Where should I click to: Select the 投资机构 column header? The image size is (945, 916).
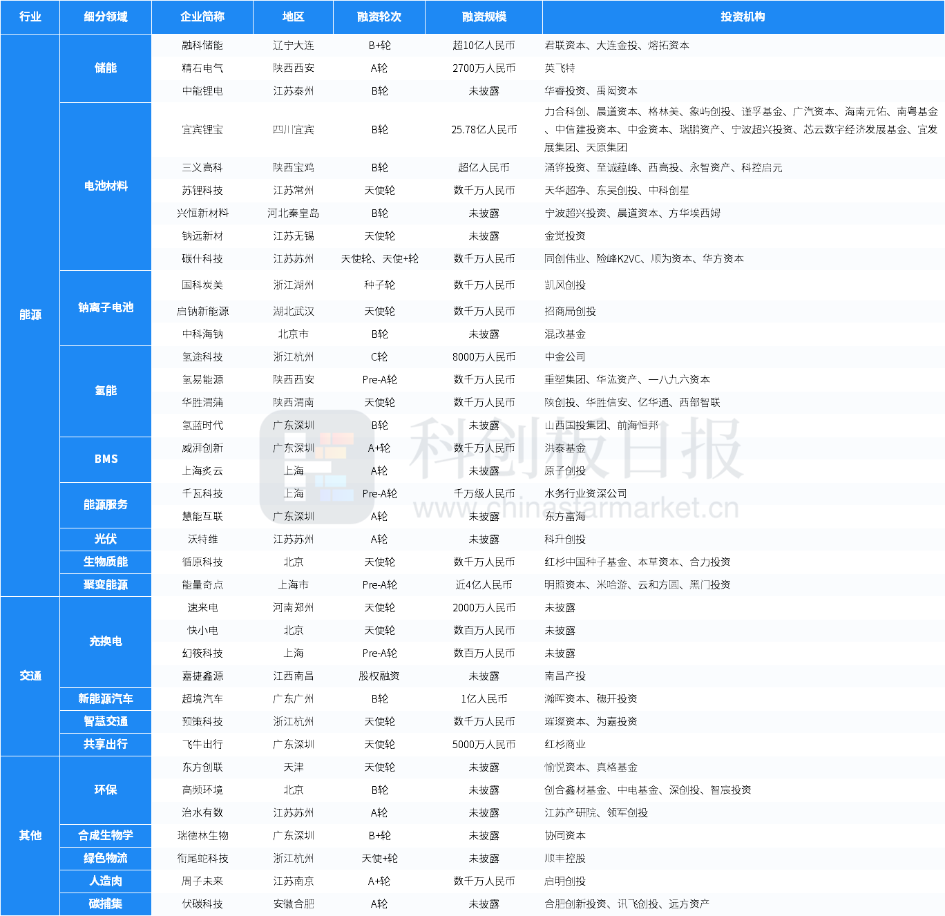pyautogui.click(x=743, y=17)
